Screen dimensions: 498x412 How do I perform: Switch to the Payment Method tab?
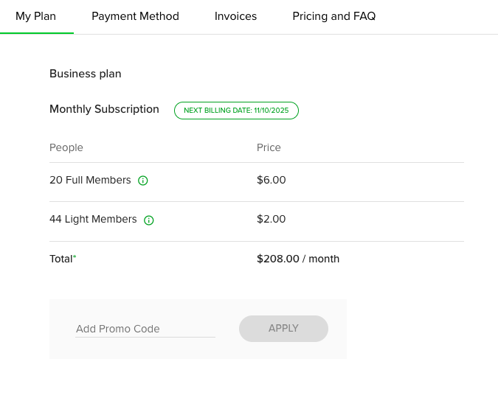coord(135,16)
